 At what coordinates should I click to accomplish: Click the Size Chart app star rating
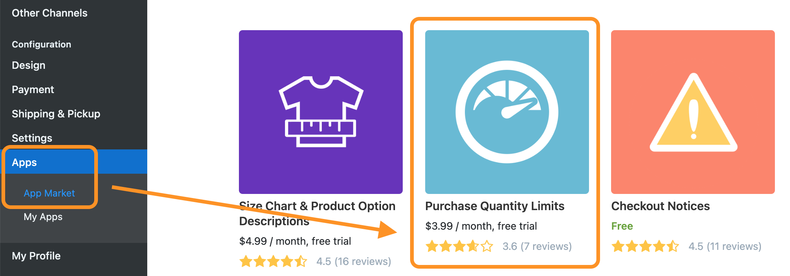(273, 261)
